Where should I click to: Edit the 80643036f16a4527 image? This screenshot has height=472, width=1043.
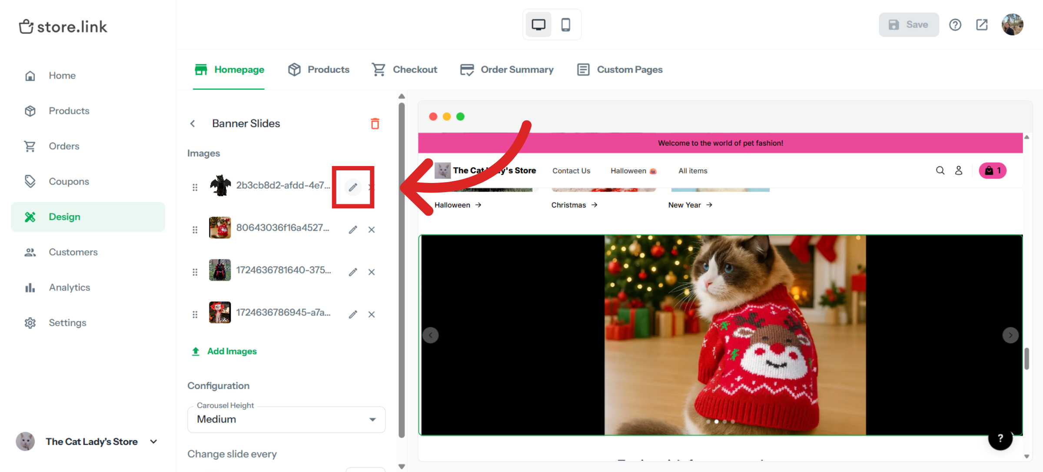tap(353, 229)
